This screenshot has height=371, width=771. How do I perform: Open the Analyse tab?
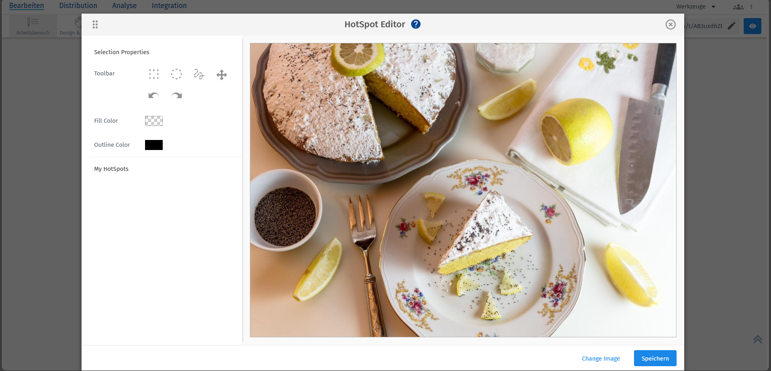pos(124,6)
